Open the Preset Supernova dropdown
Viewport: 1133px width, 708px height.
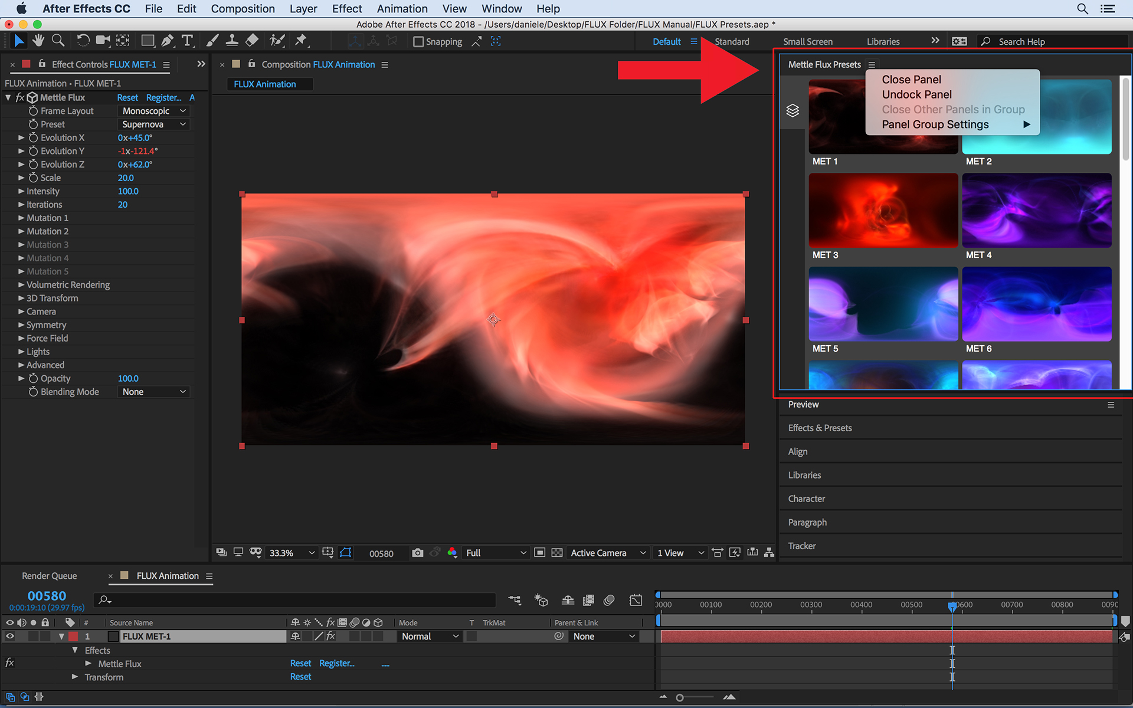(153, 124)
